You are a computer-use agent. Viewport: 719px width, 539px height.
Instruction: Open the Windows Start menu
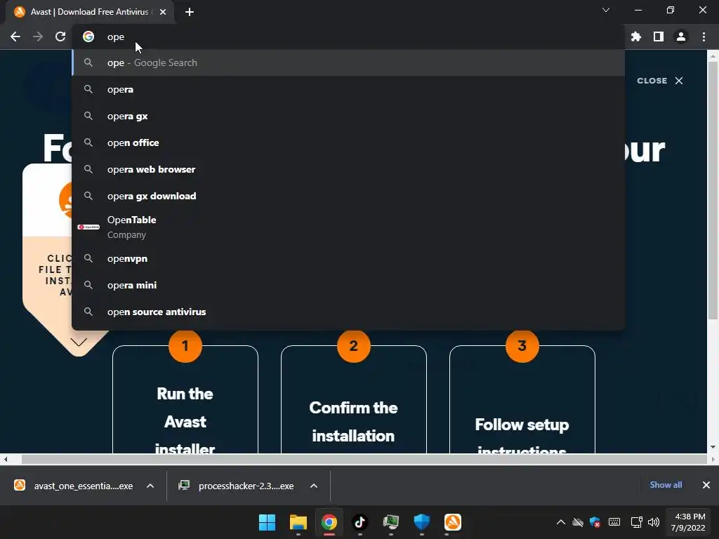267,522
